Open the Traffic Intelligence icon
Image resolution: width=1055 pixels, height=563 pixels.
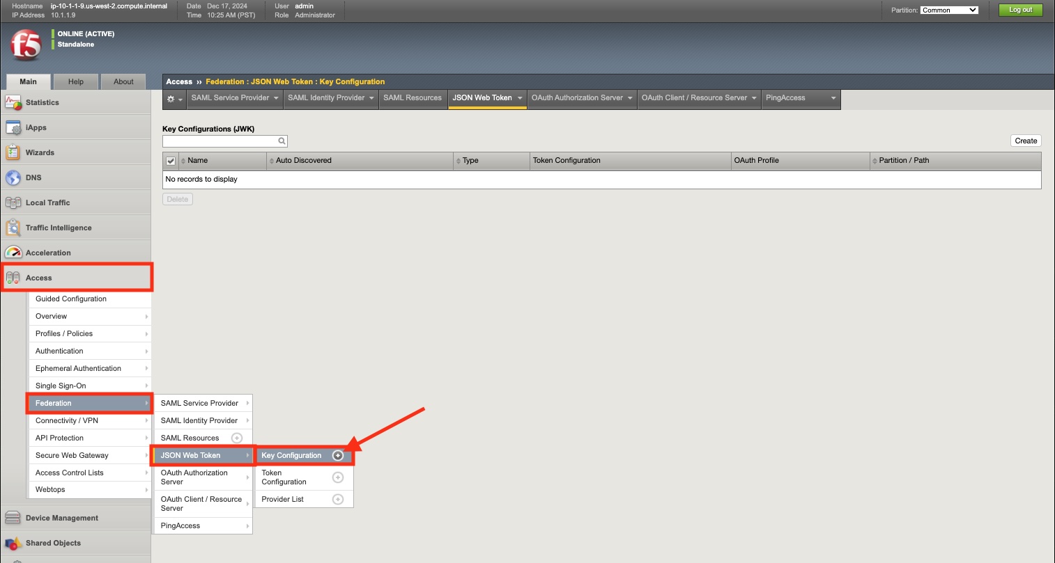point(13,228)
